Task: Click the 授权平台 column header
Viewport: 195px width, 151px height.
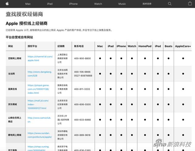Action: [32, 46]
